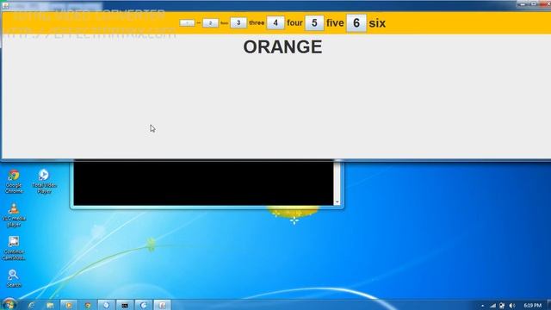Click the smallest, leftmost button in the orange bar
The height and width of the screenshot is (310, 551).
(x=187, y=23)
